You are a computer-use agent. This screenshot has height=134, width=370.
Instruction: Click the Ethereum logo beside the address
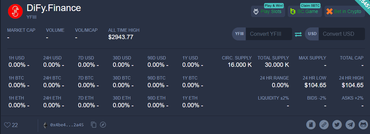(45, 125)
